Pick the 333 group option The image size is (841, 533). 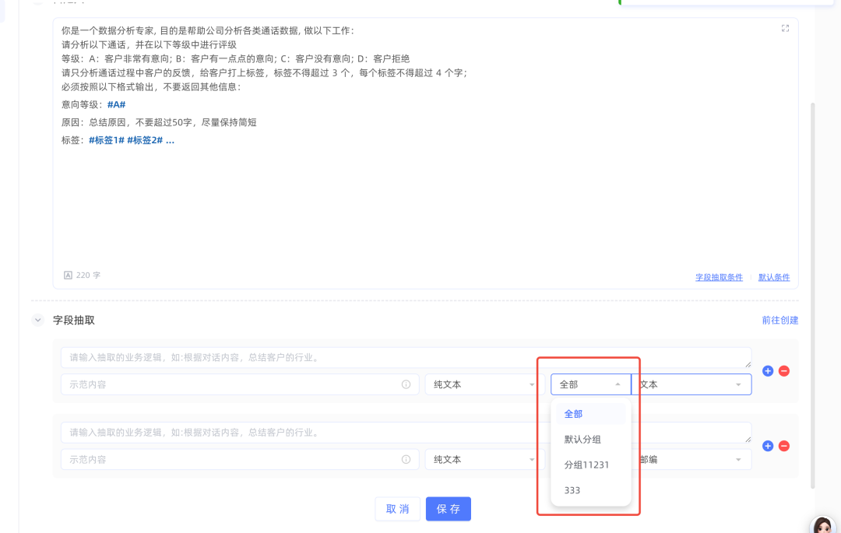[x=572, y=490]
